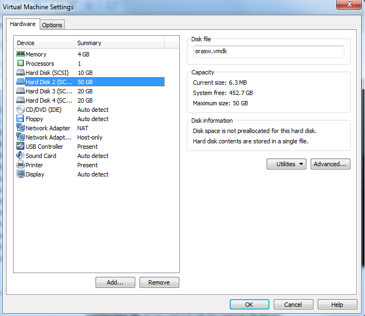
Task: Select the Hard Disk (SCSI) row label
Action: (x=47, y=73)
